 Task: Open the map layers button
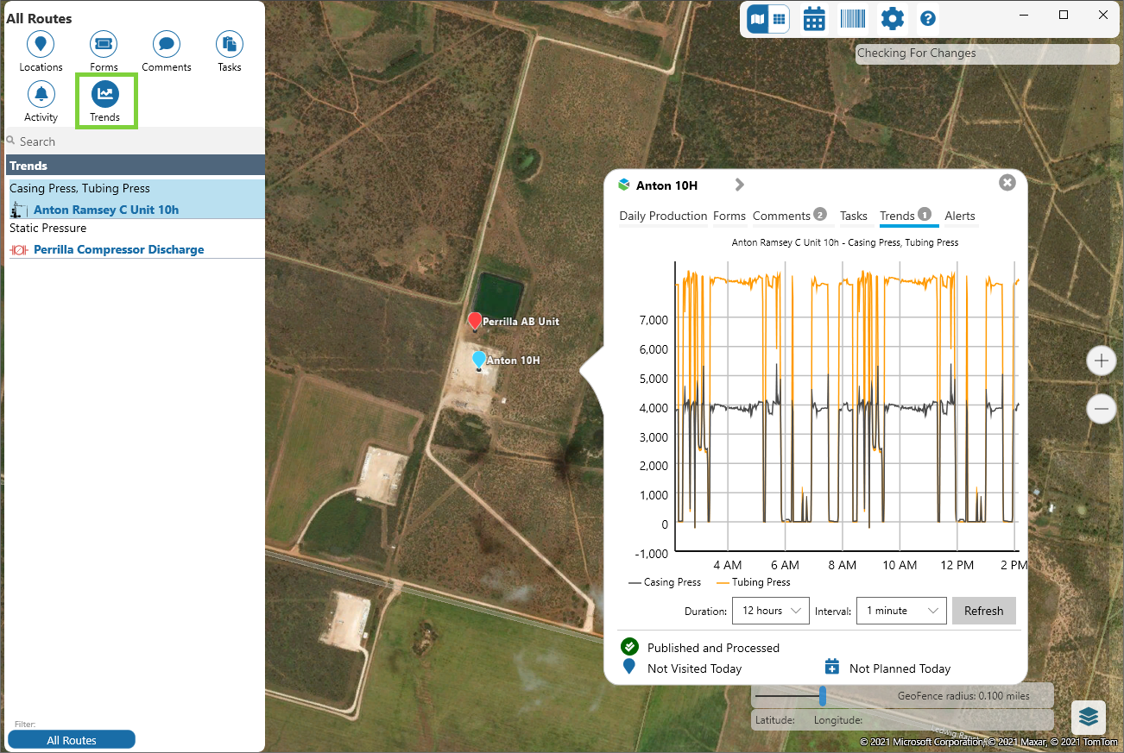click(1089, 717)
